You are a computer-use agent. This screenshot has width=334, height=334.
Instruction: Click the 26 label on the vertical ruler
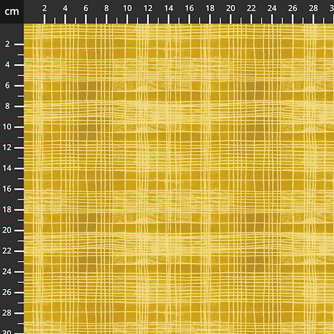(7, 292)
